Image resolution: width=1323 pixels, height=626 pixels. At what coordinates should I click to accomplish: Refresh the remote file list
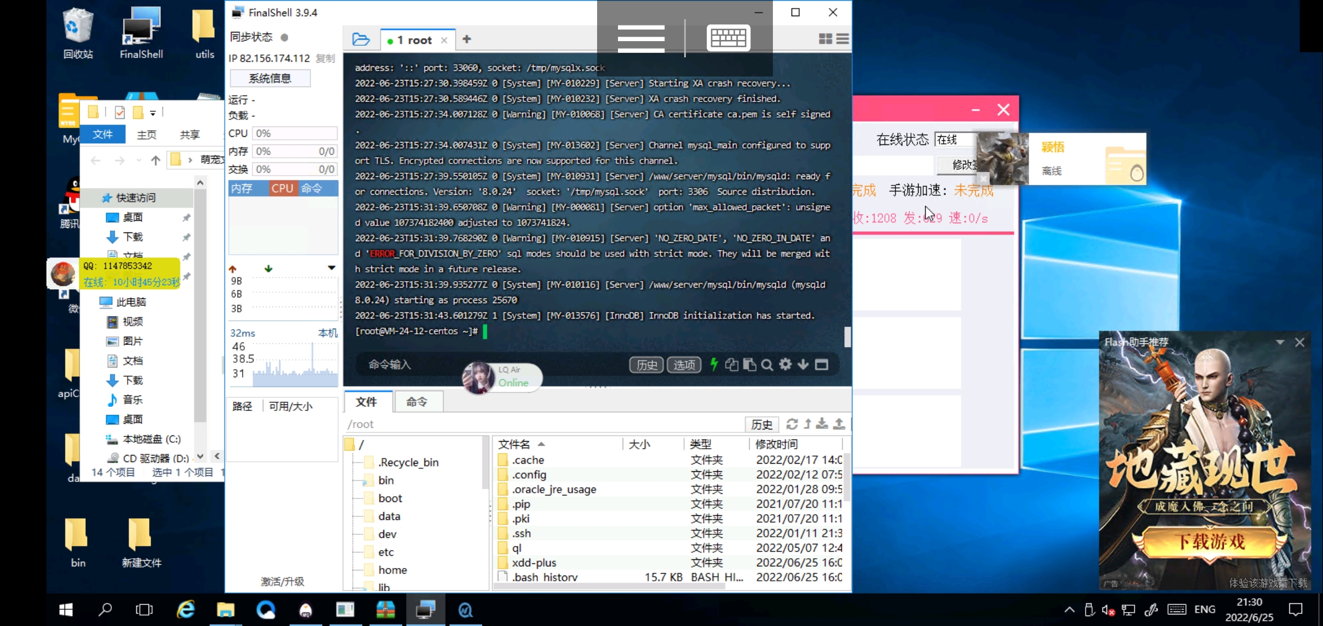[x=792, y=424]
